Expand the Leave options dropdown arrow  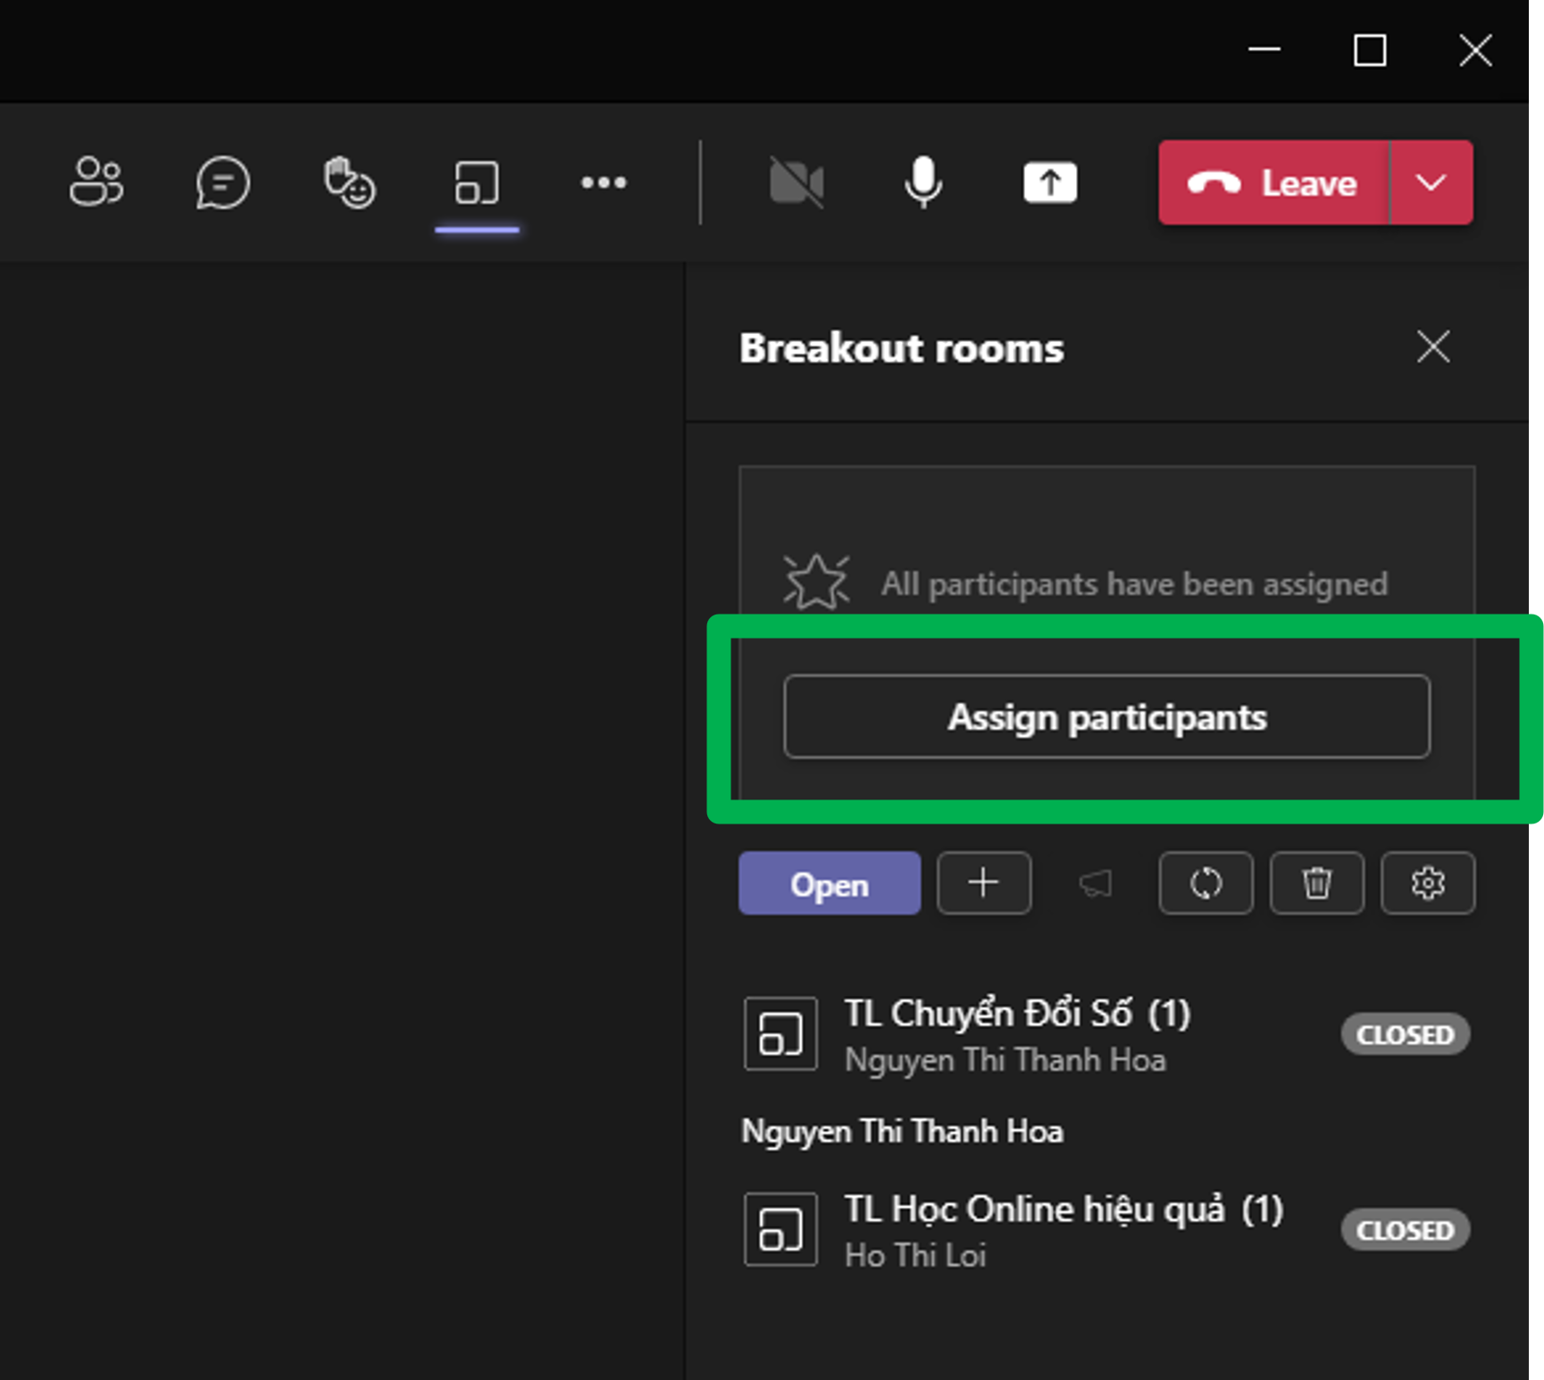pyautogui.click(x=1431, y=182)
